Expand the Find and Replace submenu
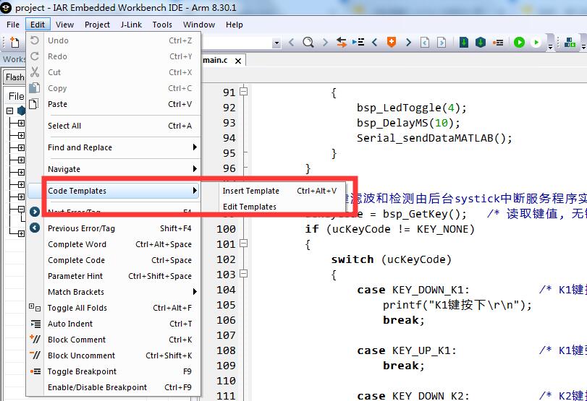Image resolution: width=587 pixels, height=401 pixels. point(114,147)
